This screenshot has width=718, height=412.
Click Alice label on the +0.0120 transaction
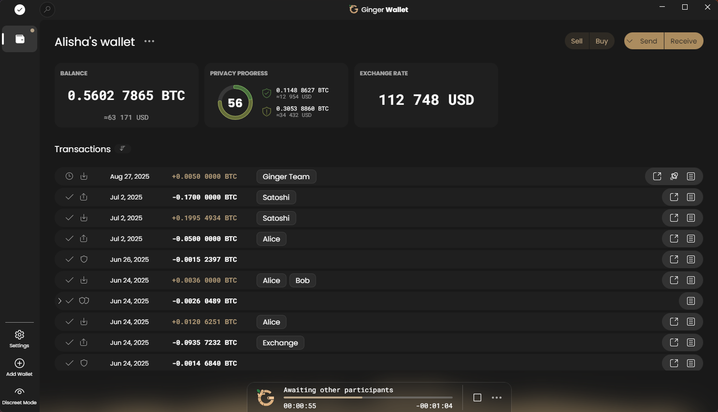click(271, 322)
